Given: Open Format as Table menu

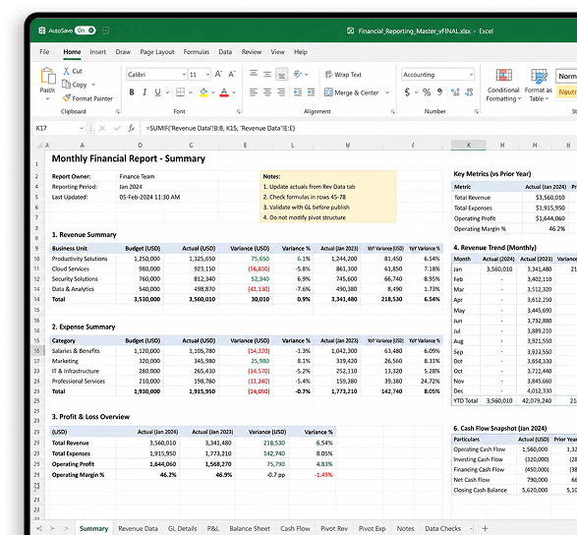Looking at the screenshot, I should [538, 85].
